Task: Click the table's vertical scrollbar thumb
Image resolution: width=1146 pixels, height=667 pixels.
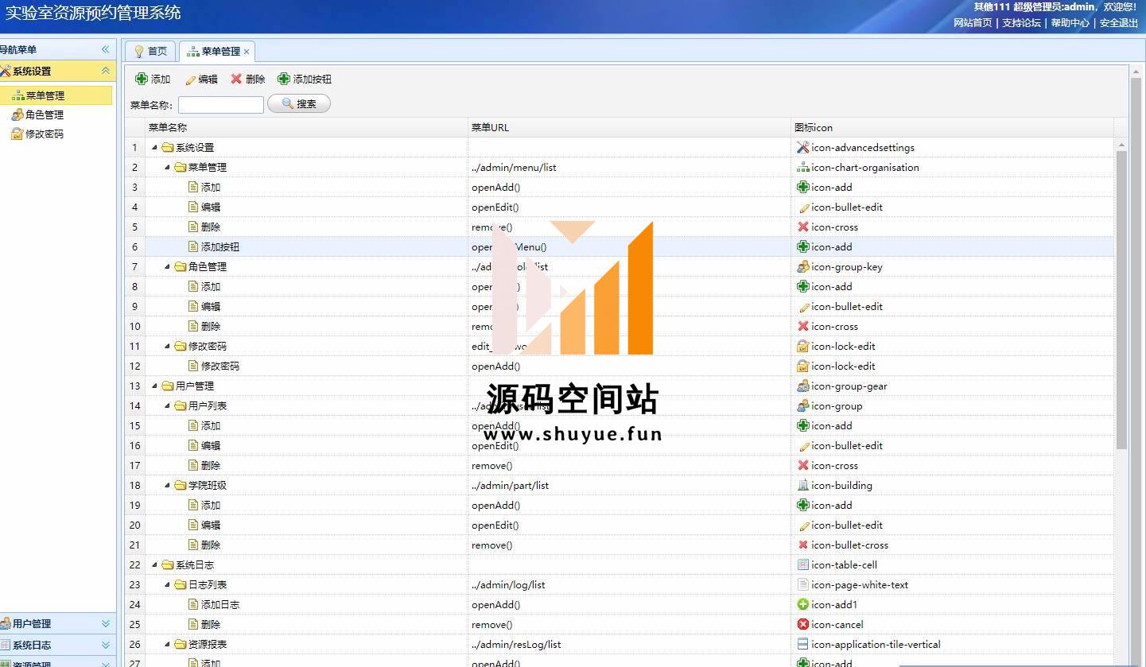Action: point(1121,300)
